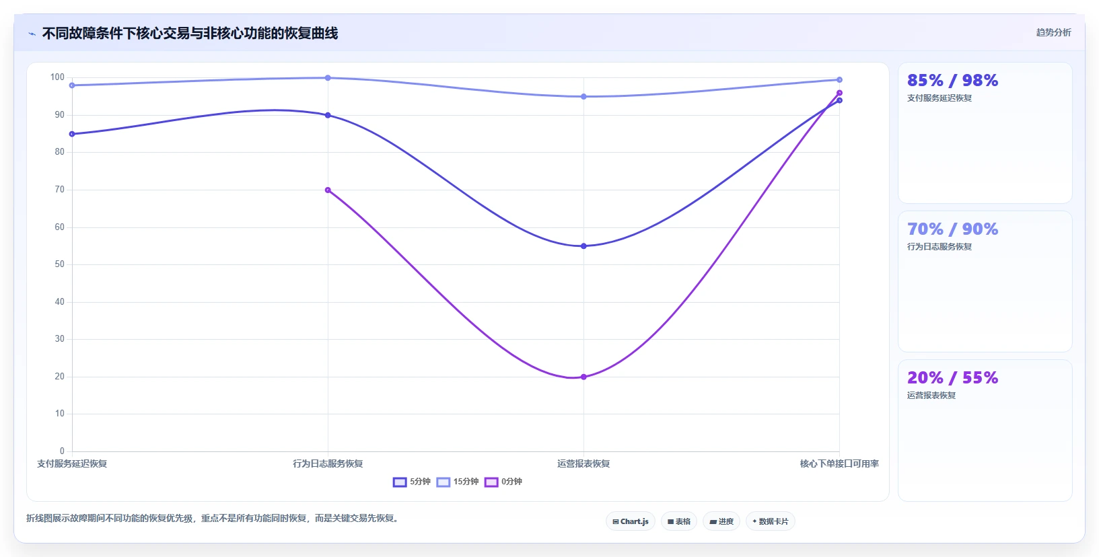
Task: Open the 70% / 90% 行为日志服务恢复 card
Action: tap(985, 282)
